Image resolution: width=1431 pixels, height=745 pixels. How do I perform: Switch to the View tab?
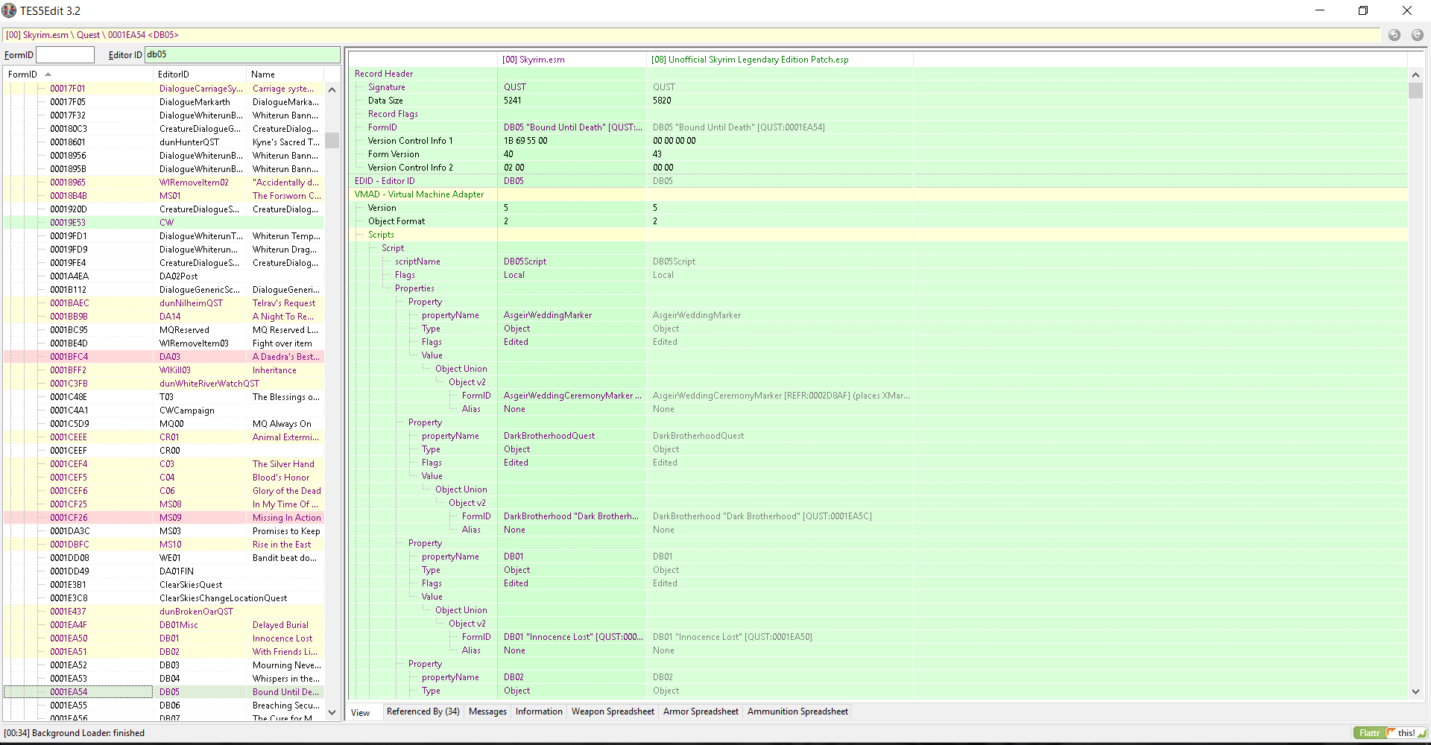[x=361, y=712]
